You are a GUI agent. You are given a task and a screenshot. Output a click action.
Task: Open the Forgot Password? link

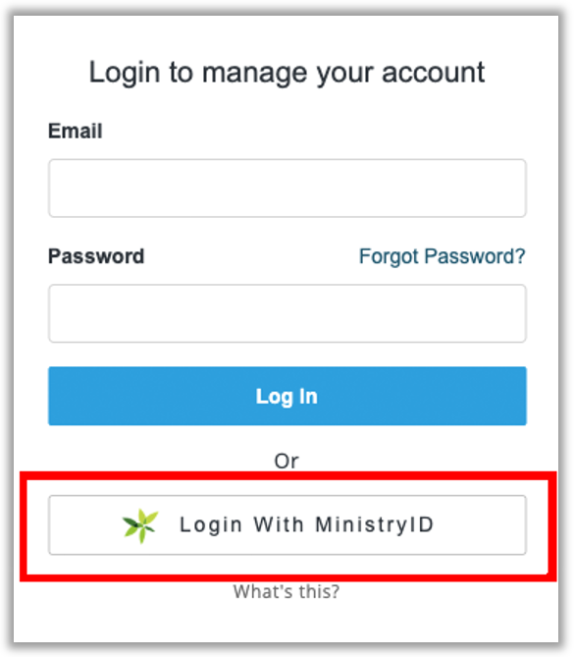pos(443,256)
